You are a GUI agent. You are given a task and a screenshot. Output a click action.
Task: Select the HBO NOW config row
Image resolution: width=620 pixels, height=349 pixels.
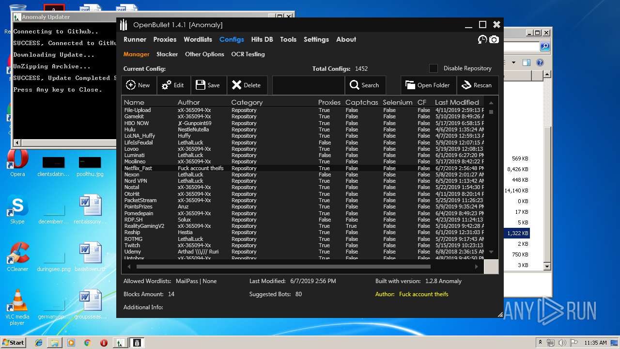click(x=303, y=123)
